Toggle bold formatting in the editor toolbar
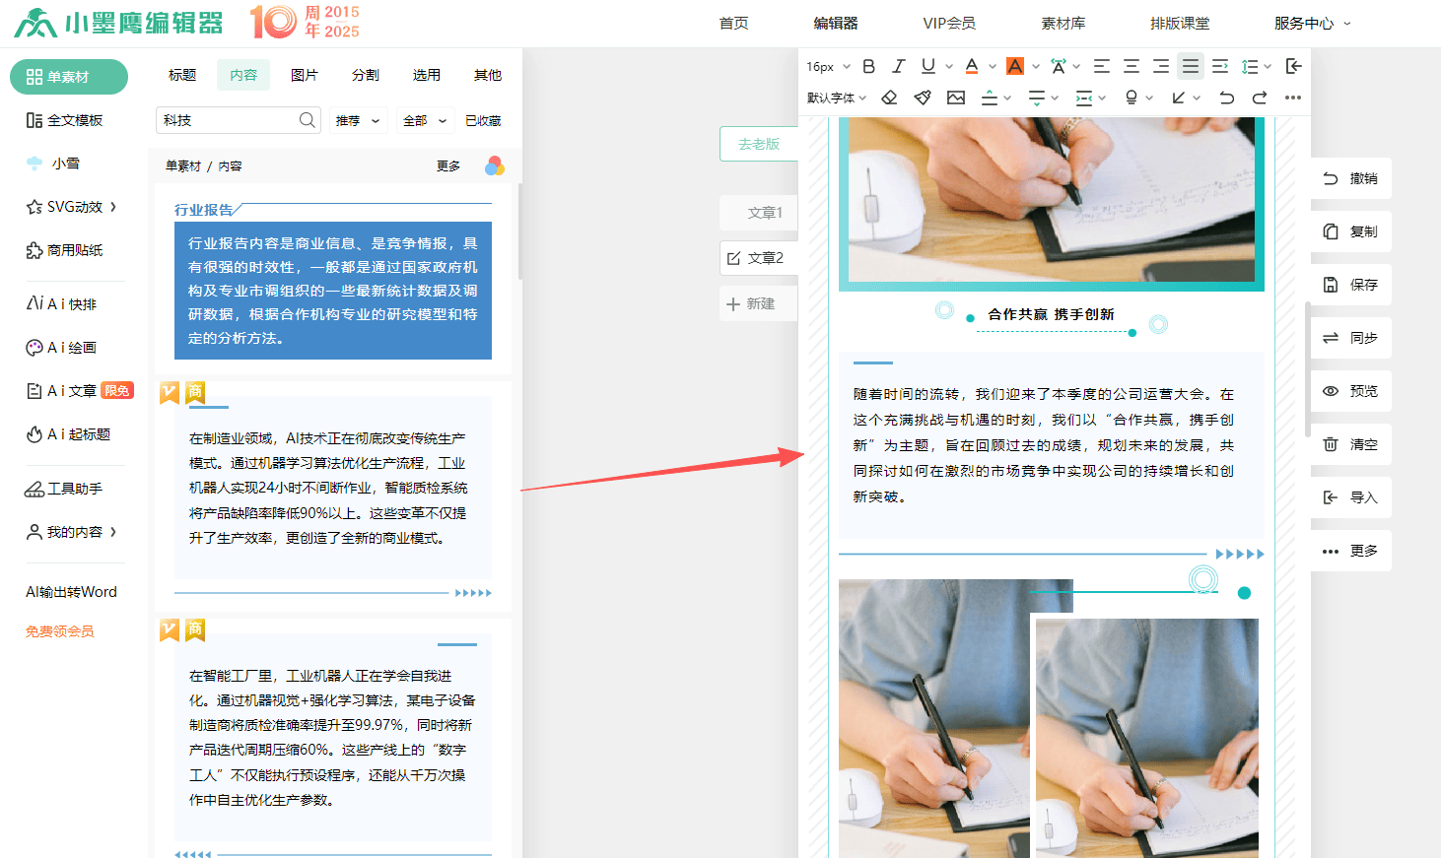 (x=868, y=66)
